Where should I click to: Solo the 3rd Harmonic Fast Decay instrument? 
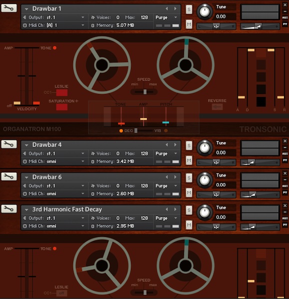pos(189,210)
